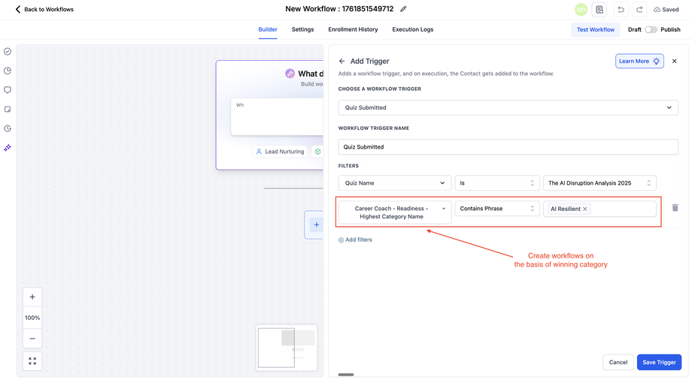Remove the AI Resilient tag
Screen dimensions: 692x380
585,209
